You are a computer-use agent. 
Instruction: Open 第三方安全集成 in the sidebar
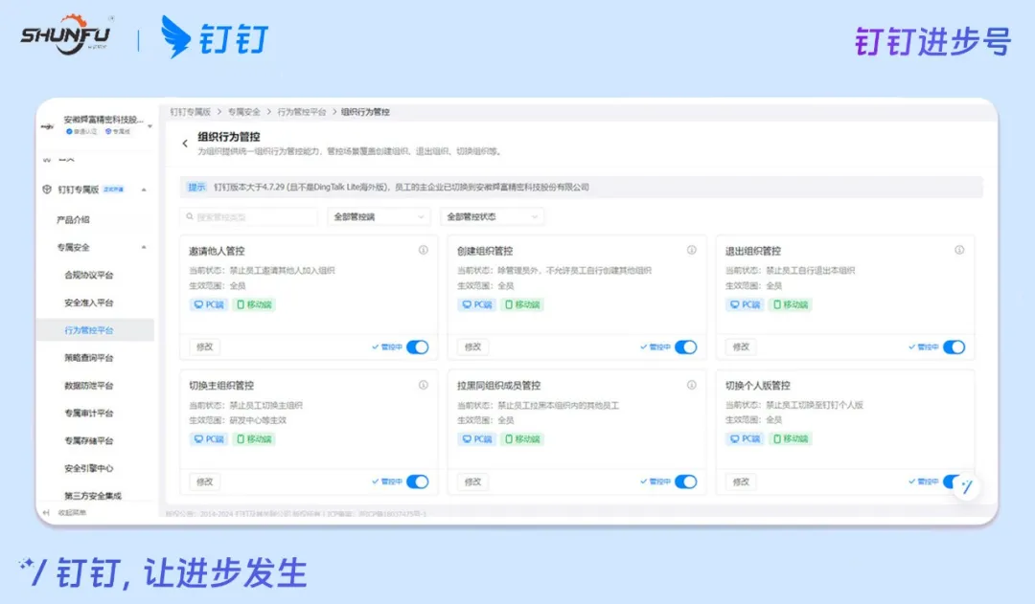(92, 496)
